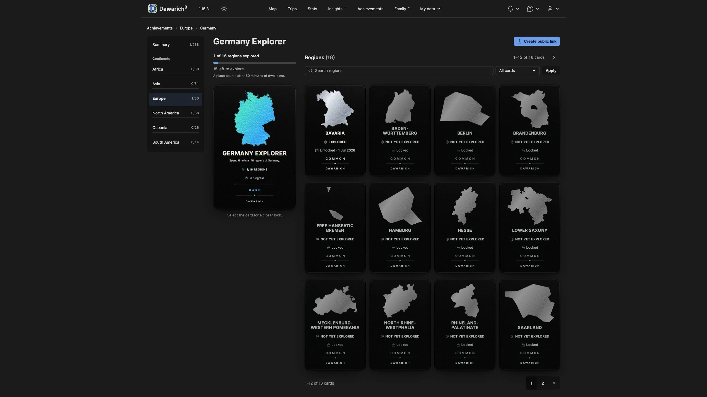Screen dimensions: 707x397
Task: Open the help question-mark menu
Action: pyautogui.click(x=533, y=9)
